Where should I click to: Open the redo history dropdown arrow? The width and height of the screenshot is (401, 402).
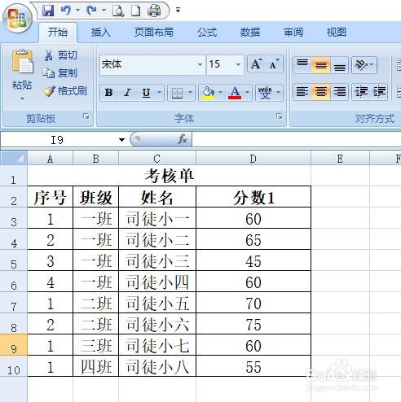pyautogui.click(x=104, y=11)
